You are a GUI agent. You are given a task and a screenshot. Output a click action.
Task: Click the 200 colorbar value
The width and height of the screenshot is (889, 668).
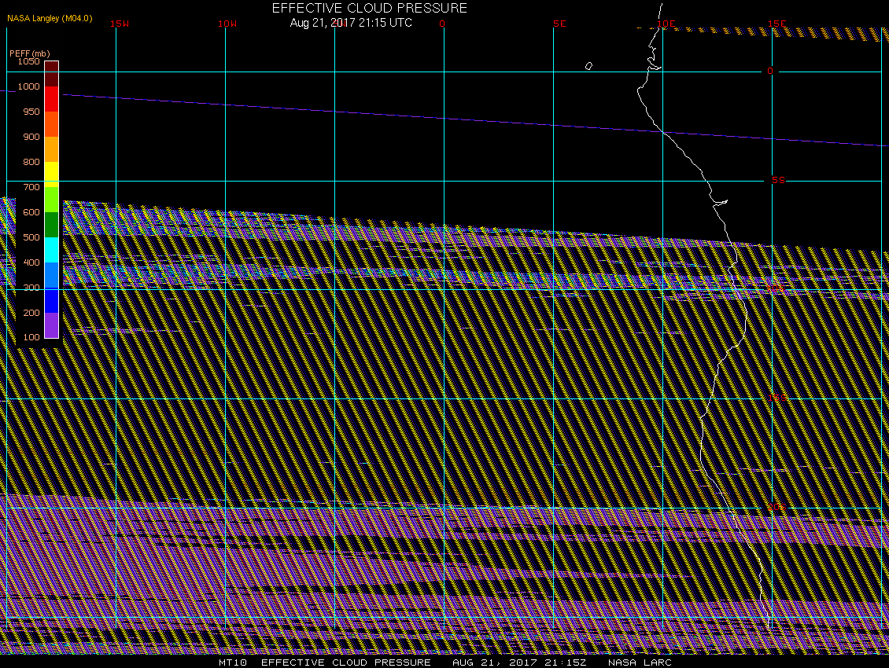point(31,313)
